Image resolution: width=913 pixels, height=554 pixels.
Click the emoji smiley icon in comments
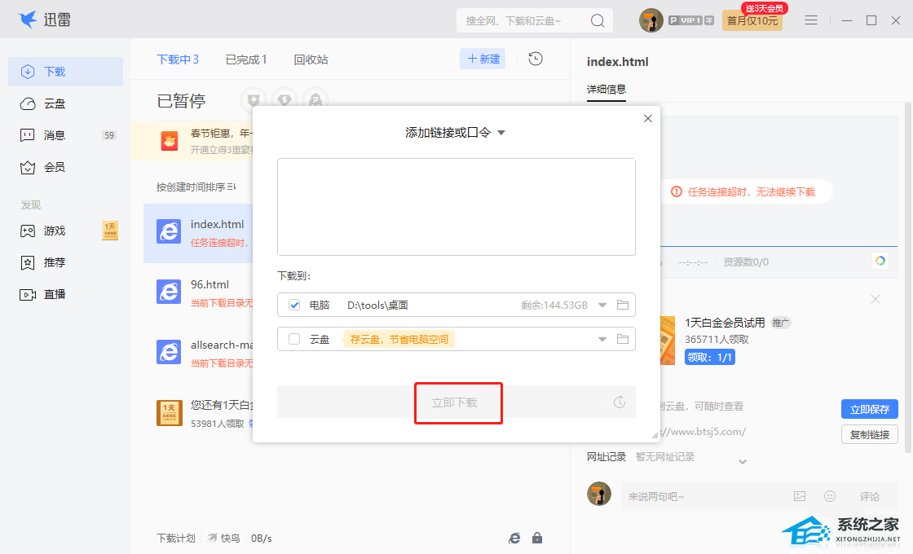(x=830, y=495)
